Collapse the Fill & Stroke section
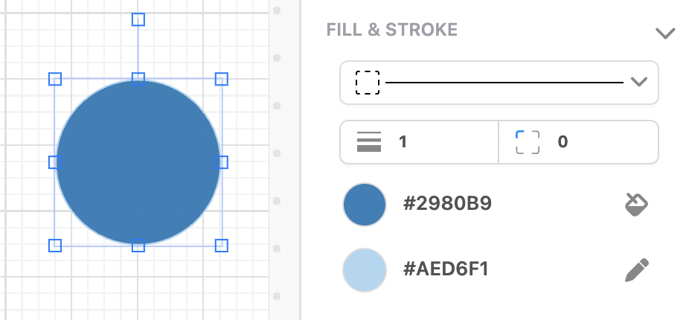Screen dimensions: 692x320 (664, 33)
